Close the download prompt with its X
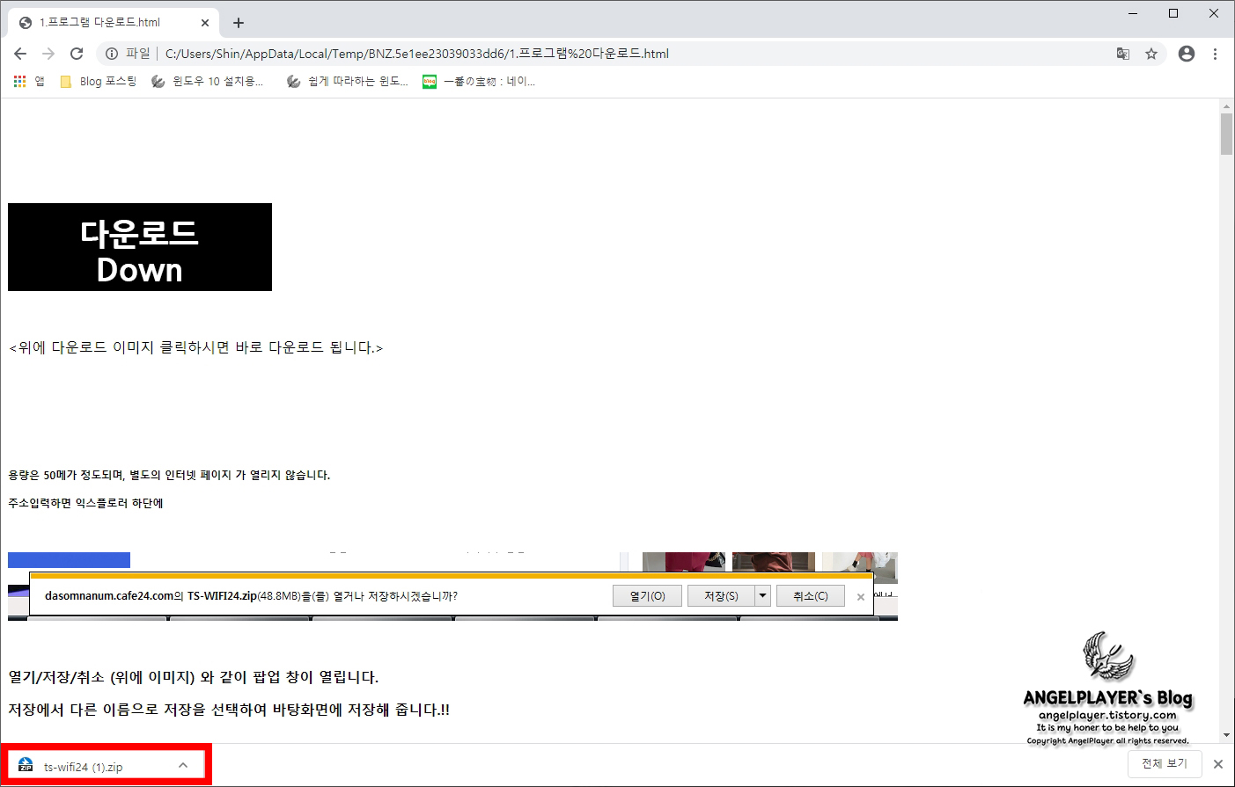The height and width of the screenshot is (787, 1235). 861,597
